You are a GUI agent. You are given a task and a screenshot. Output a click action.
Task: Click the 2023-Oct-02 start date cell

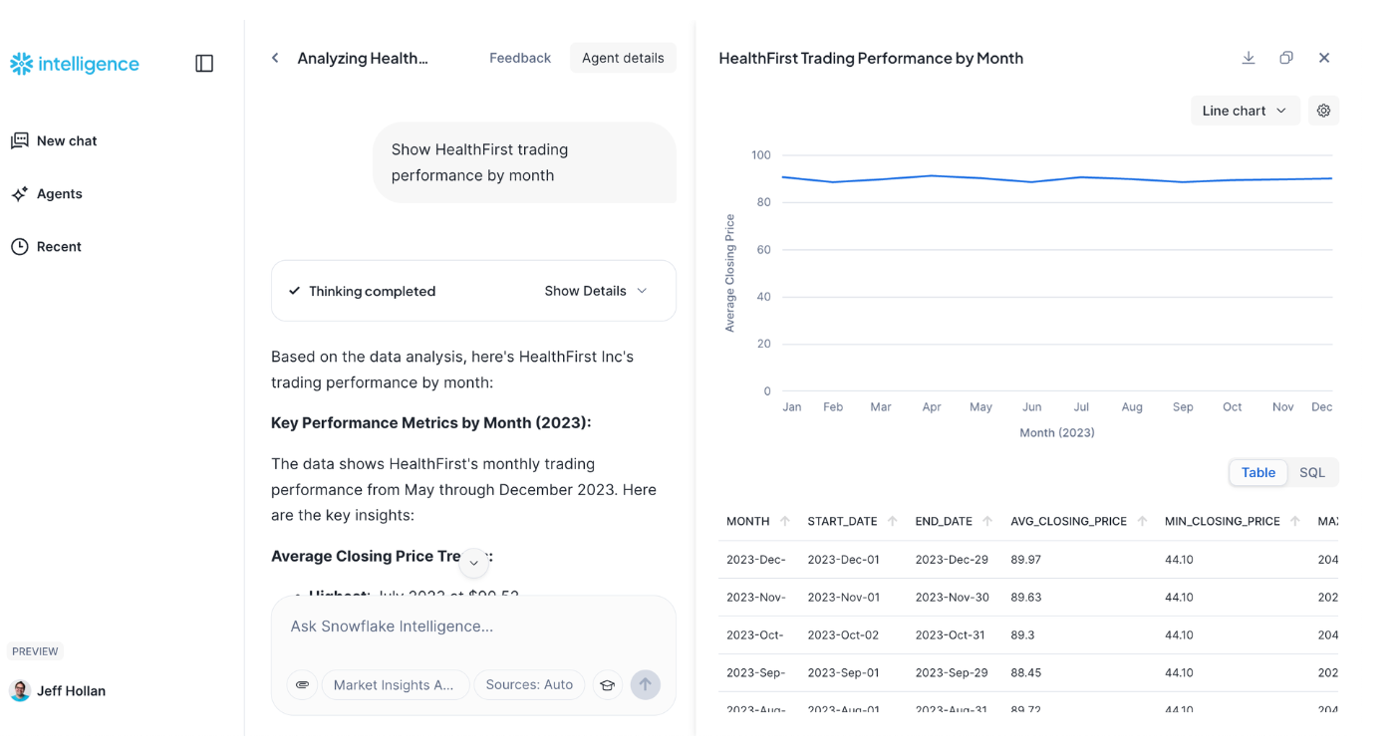tap(844, 635)
